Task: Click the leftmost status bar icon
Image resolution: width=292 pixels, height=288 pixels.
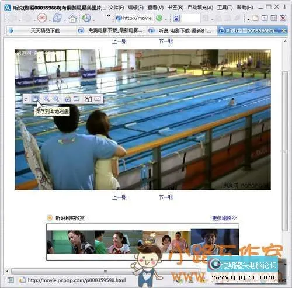Action: tap(11, 280)
